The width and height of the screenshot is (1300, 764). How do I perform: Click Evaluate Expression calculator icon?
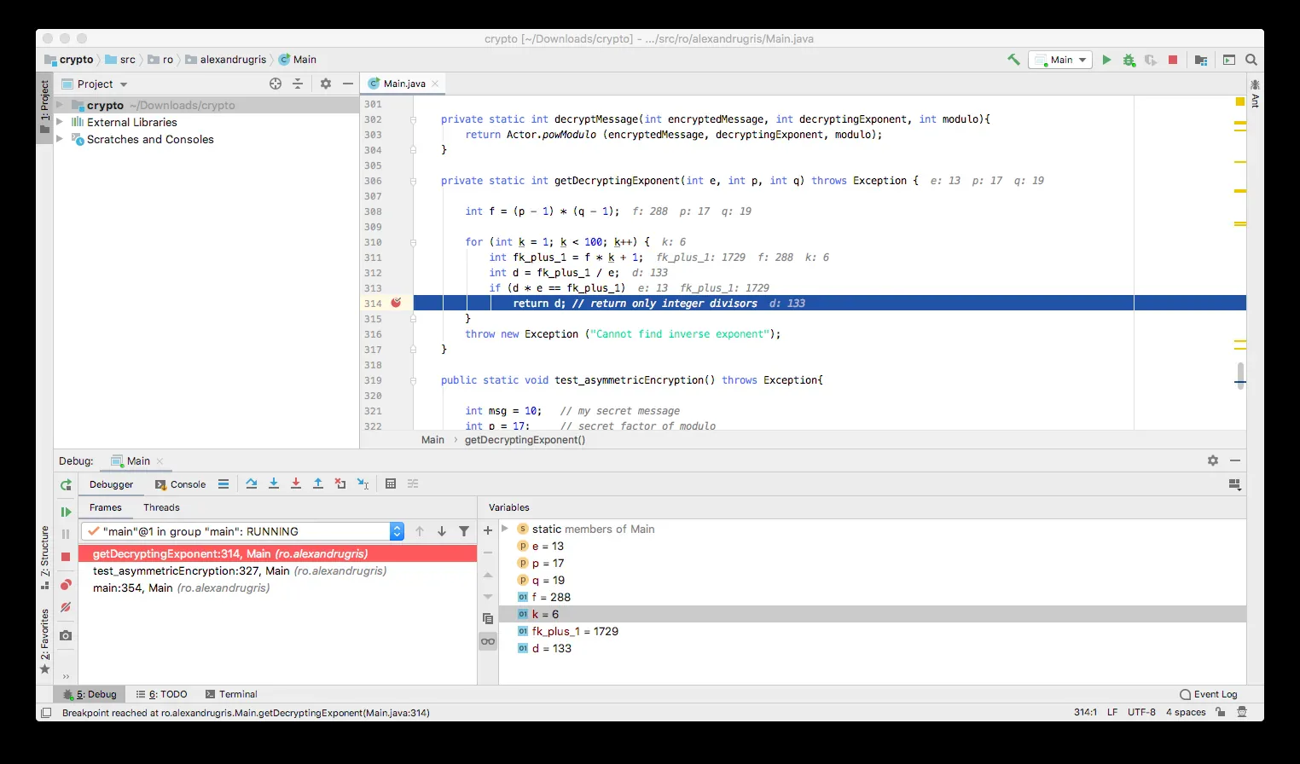[391, 483]
